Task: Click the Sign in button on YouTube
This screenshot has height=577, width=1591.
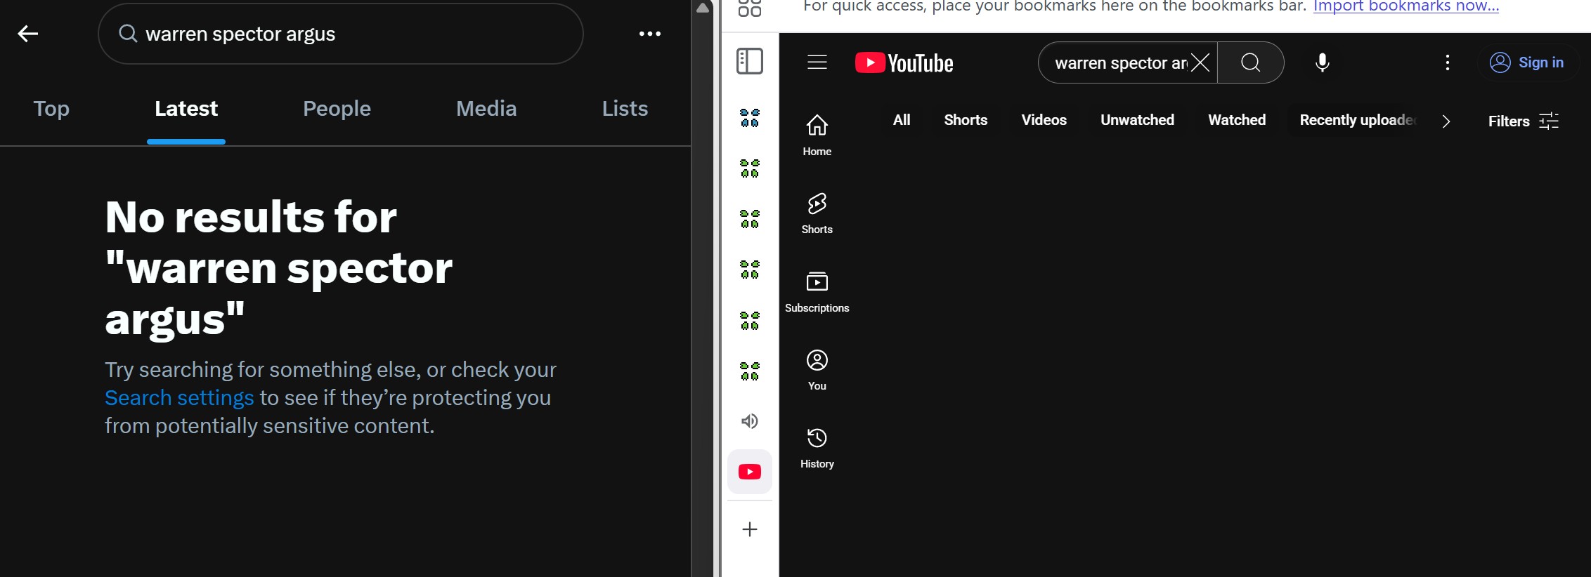Action: [x=1527, y=62]
